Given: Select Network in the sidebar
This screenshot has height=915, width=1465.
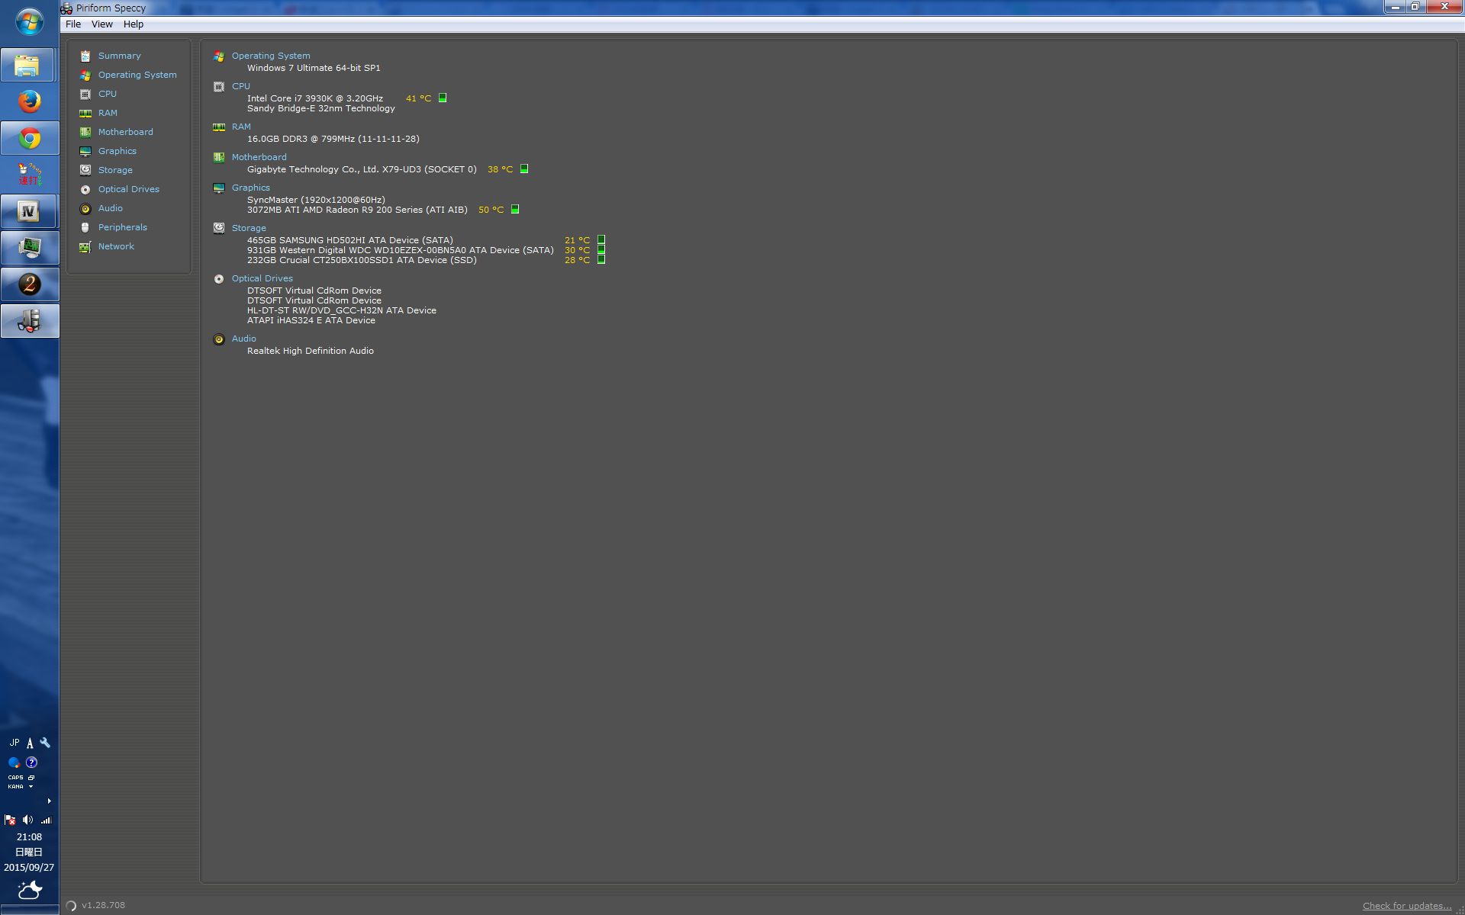Looking at the screenshot, I should click(116, 246).
